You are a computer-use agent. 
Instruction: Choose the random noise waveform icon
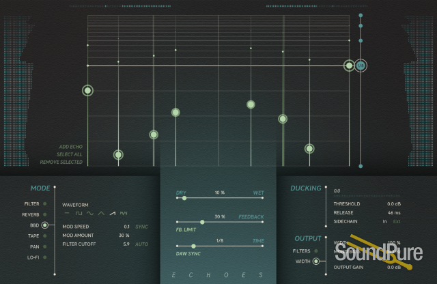[x=124, y=214]
